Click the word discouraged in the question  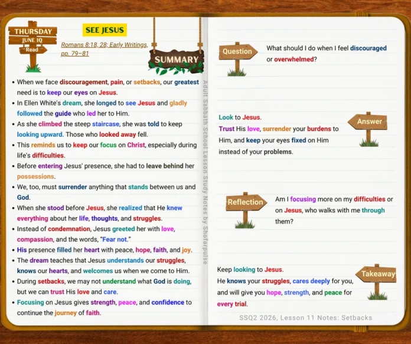tap(368, 48)
